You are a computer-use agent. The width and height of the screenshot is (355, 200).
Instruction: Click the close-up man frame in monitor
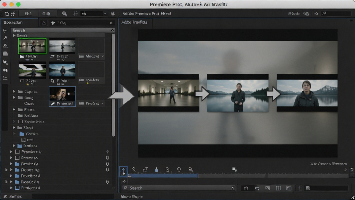click(x=307, y=93)
